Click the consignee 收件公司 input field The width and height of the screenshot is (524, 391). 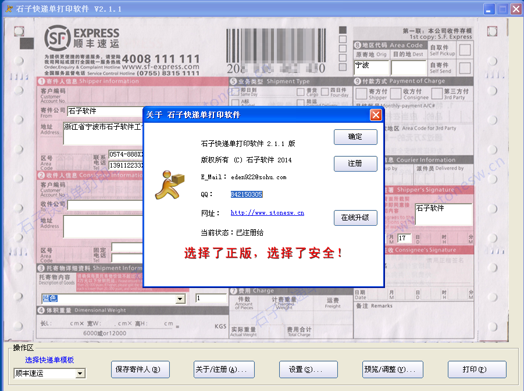coord(105,205)
